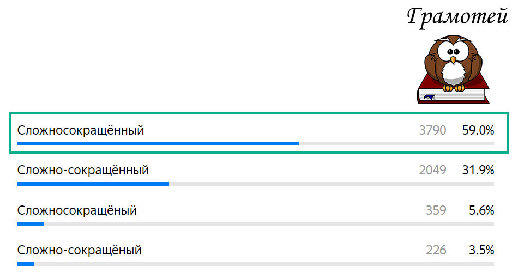Click the 59.0% percentage label
The image size is (518, 273).
pyautogui.click(x=478, y=130)
